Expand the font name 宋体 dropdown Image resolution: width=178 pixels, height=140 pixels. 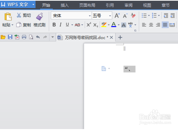[90, 16]
